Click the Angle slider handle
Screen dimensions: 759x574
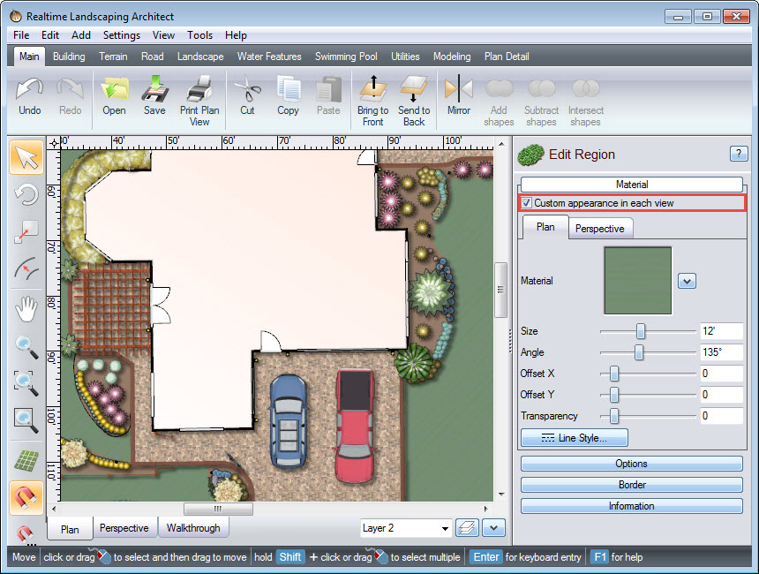639,352
